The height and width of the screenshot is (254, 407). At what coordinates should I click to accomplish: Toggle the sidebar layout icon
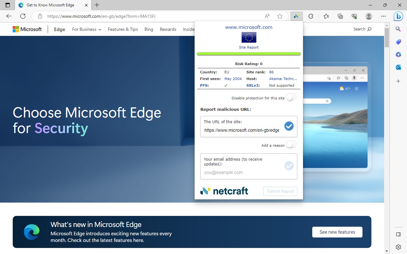pyautogui.click(x=398, y=234)
